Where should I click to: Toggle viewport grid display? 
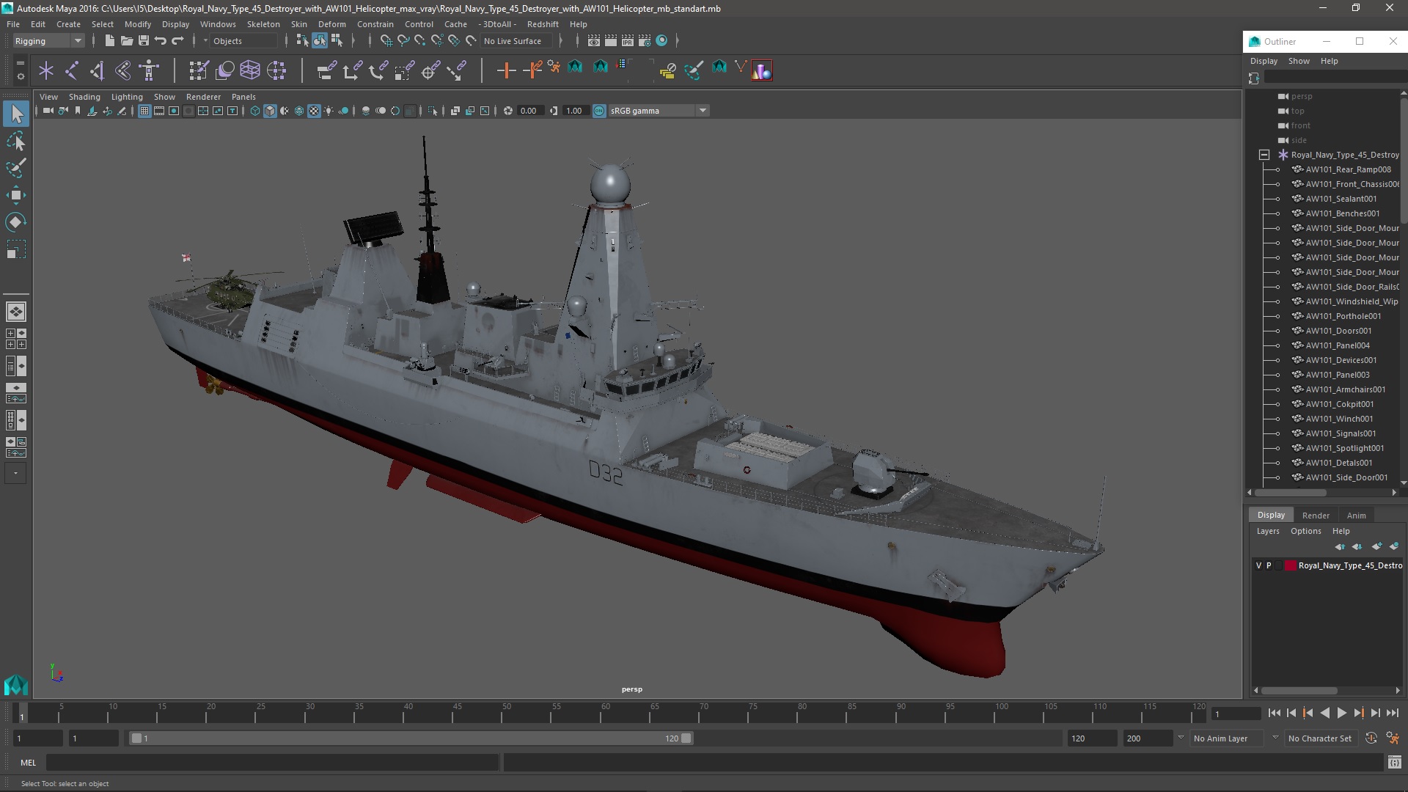click(x=144, y=111)
